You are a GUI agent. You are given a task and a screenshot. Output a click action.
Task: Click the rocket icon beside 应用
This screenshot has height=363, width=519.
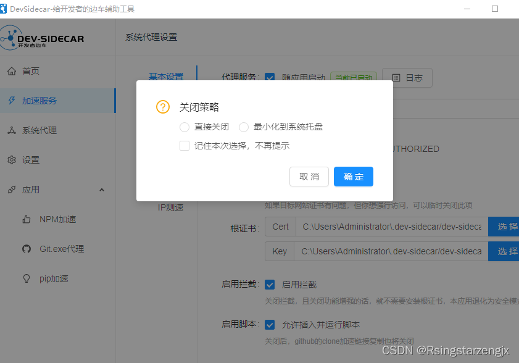12,190
